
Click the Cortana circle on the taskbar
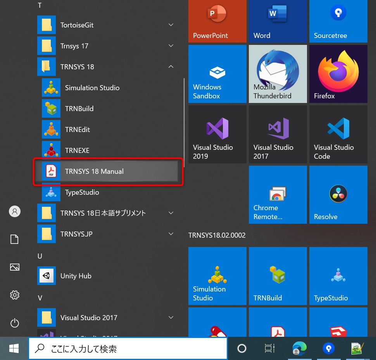tap(242, 348)
